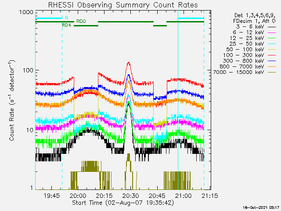Select the plot title RHESSI Observing Summary Count Rates
The image size is (281, 211).
click(x=123, y=5)
